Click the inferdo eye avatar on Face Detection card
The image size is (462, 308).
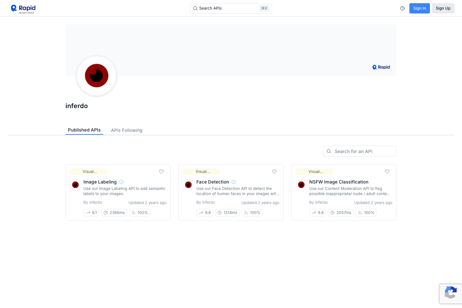pos(188,185)
